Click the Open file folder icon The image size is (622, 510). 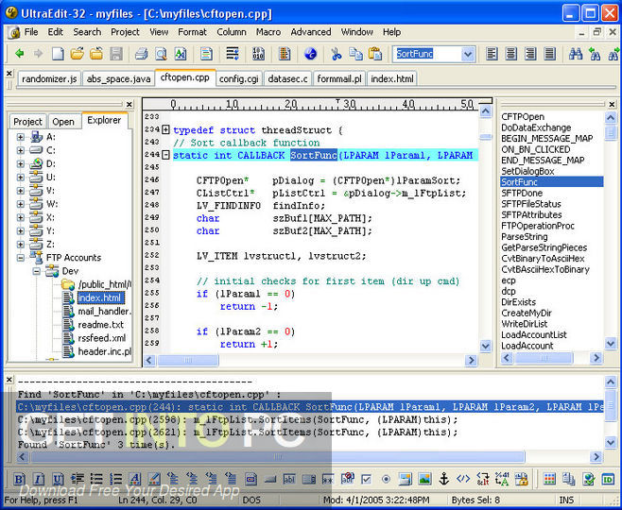tap(77, 54)
